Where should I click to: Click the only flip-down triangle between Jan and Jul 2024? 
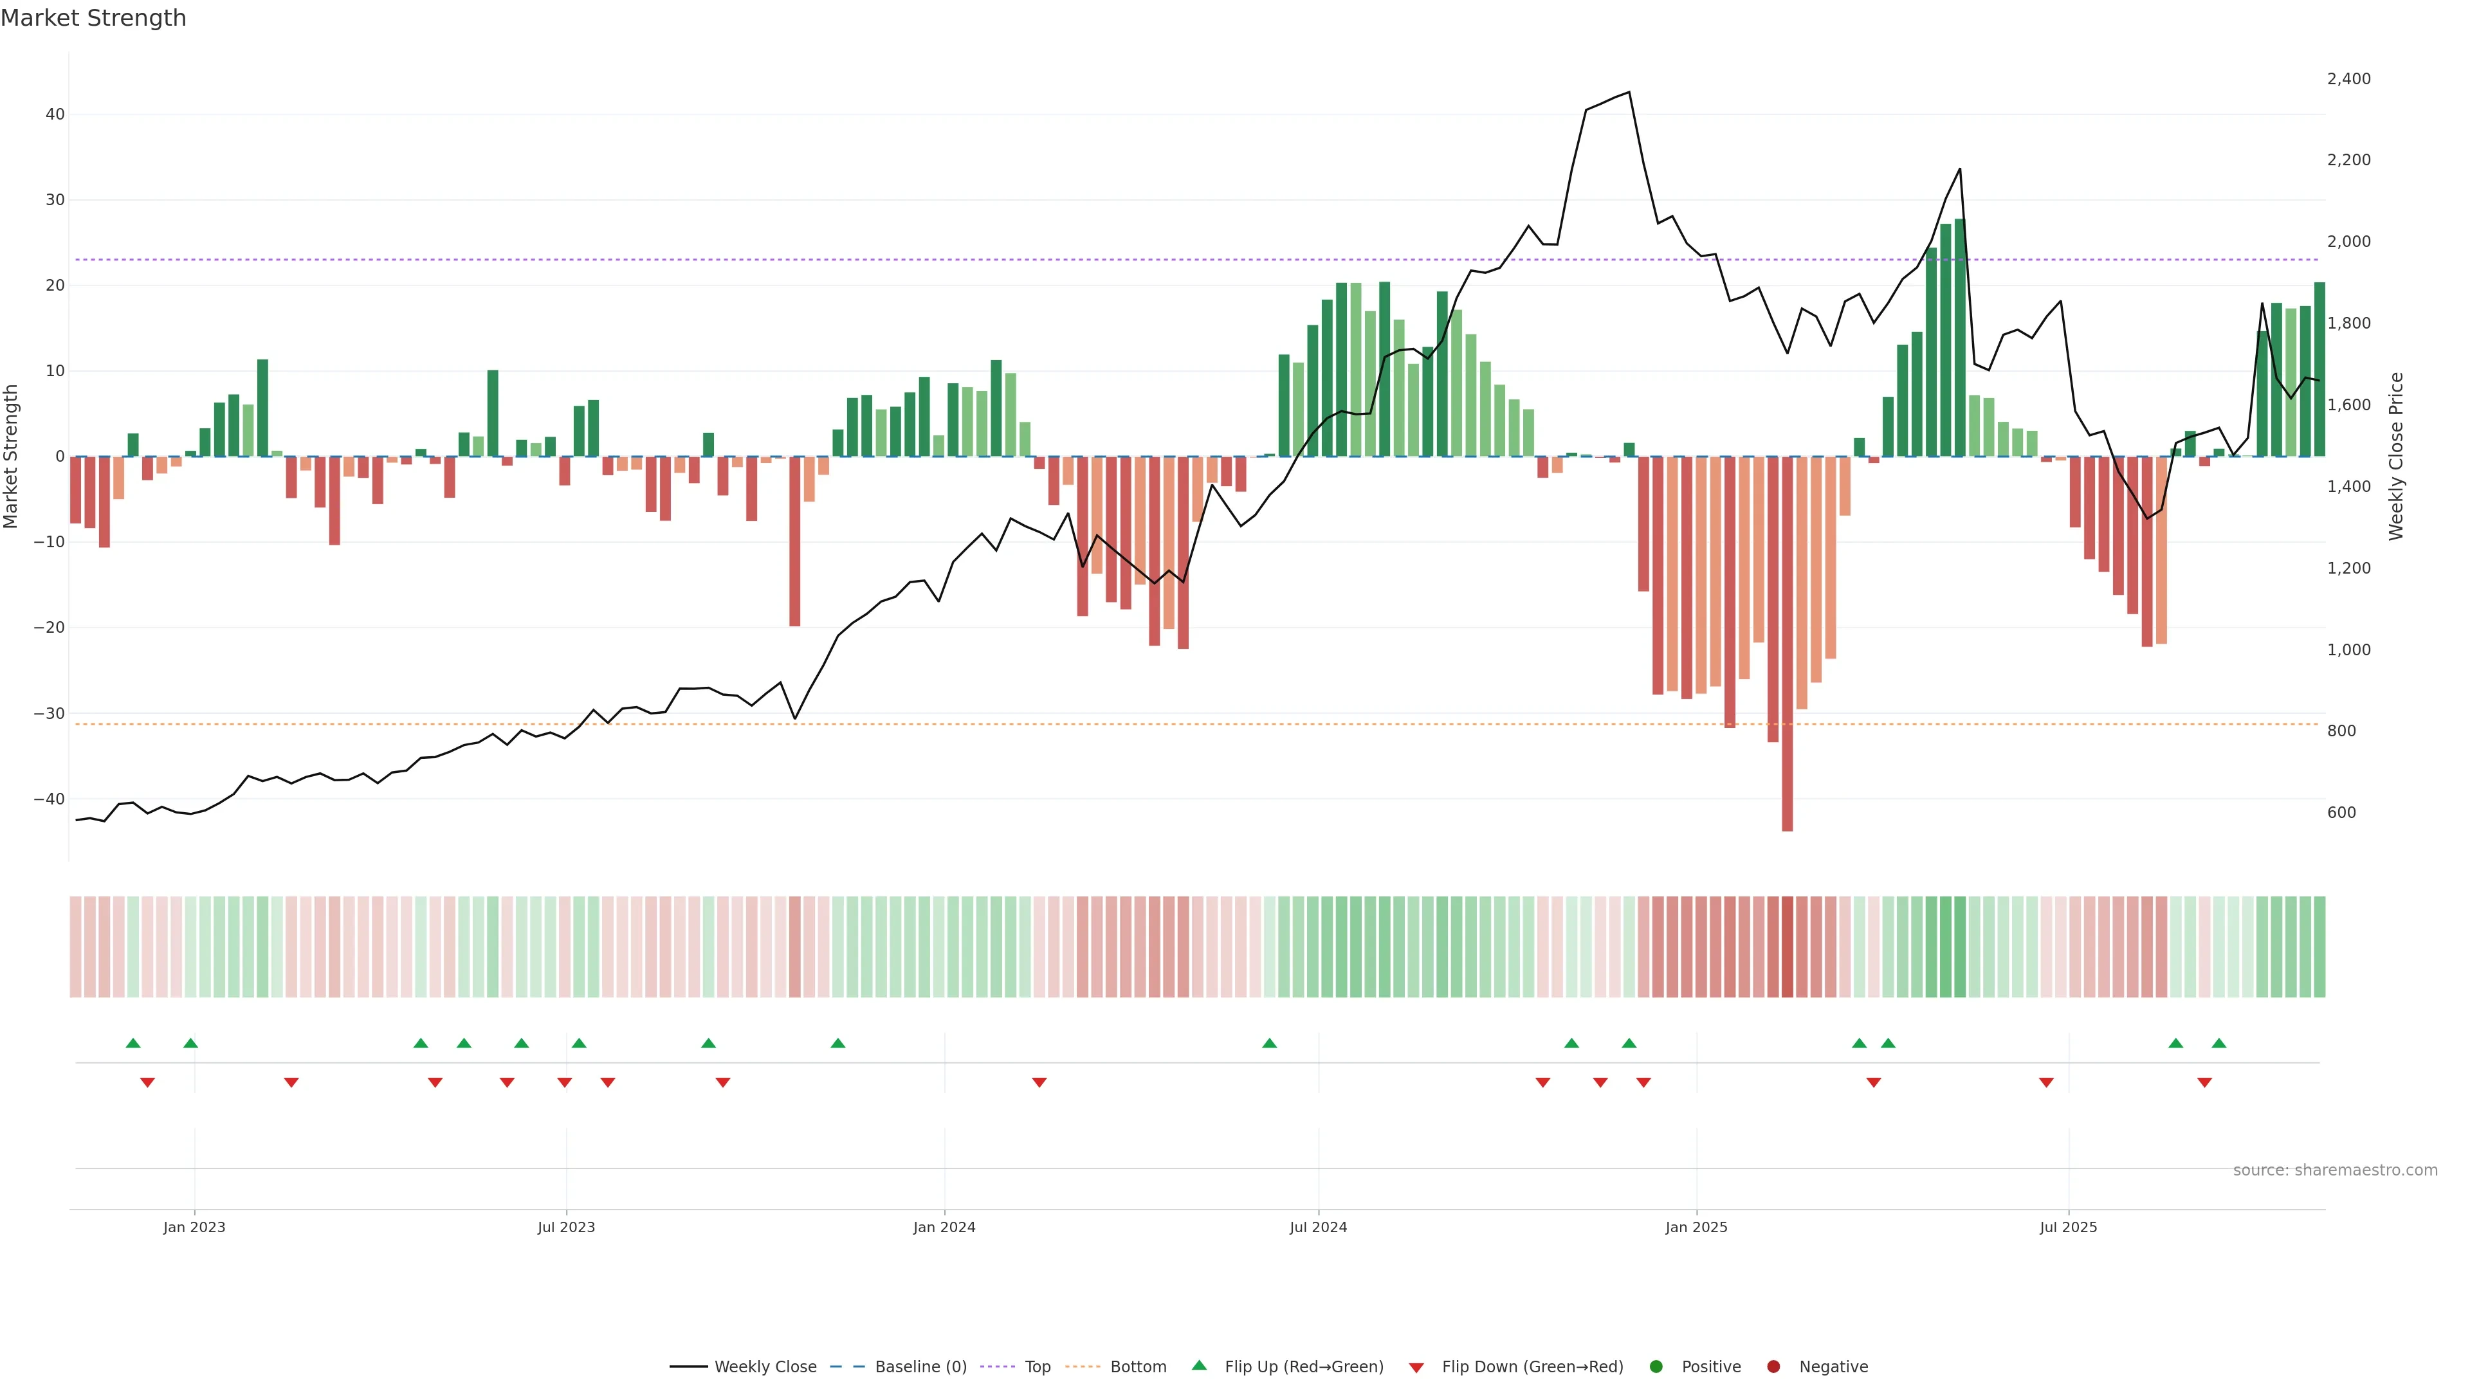pos(1039,1082)
